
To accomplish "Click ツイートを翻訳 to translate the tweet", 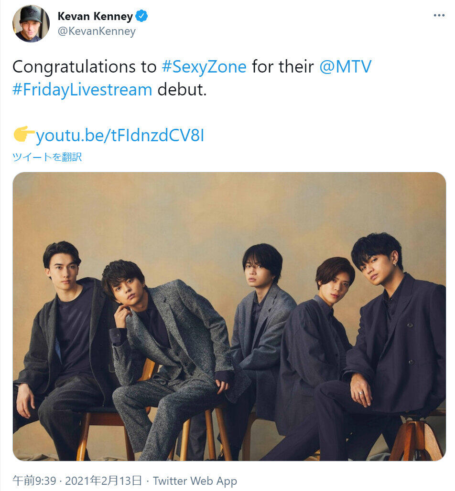I will click(47, 157).
